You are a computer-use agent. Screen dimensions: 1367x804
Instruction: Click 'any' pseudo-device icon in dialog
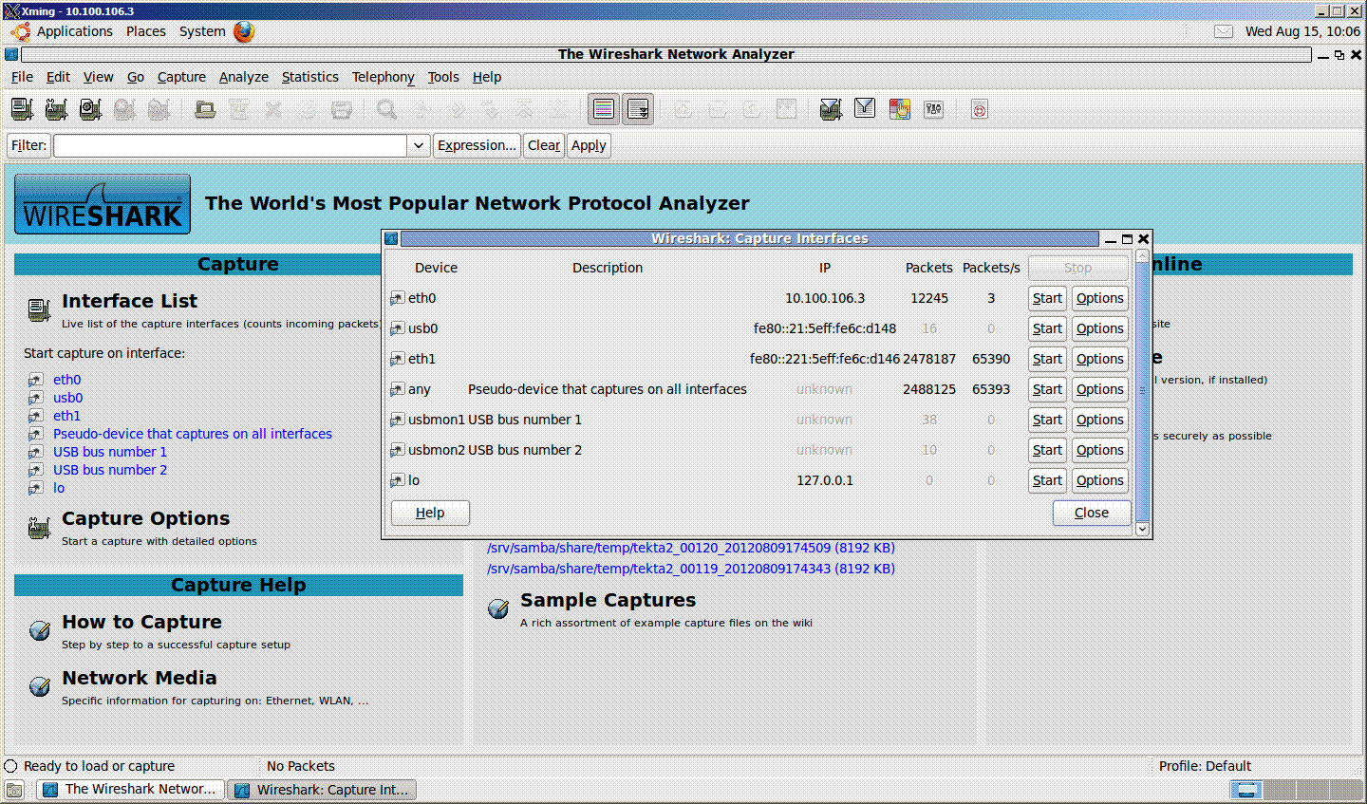(397, 389)
